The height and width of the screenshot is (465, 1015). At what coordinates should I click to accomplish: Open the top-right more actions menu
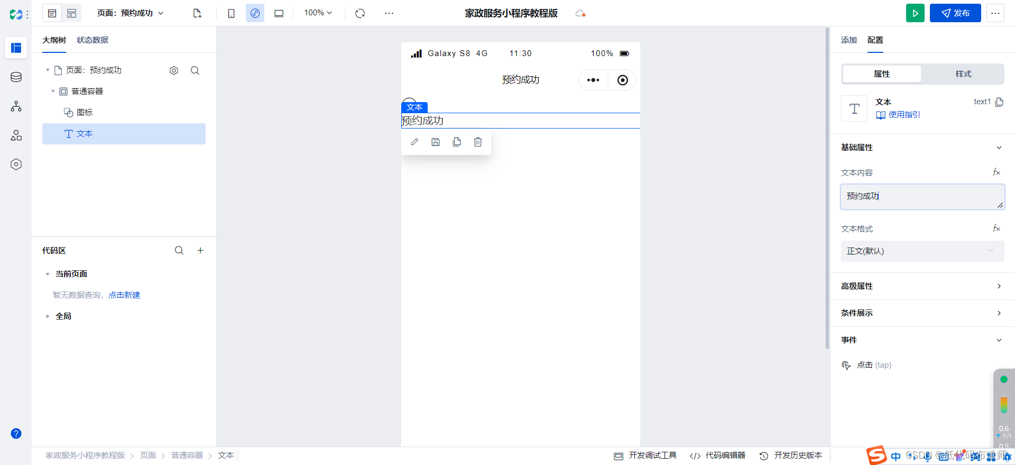pos(995,13)
